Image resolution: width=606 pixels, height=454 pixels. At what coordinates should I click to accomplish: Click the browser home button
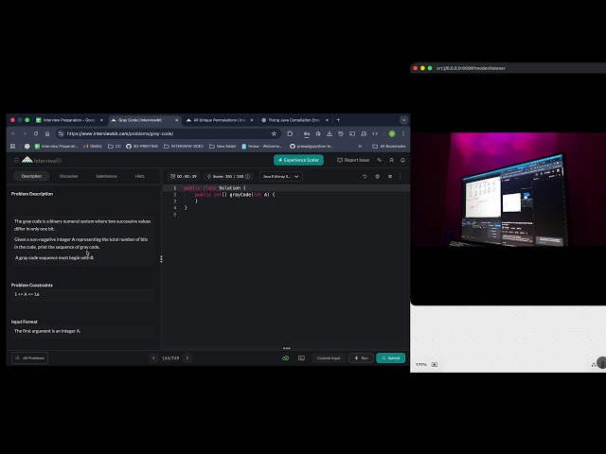tap(47, 133)
